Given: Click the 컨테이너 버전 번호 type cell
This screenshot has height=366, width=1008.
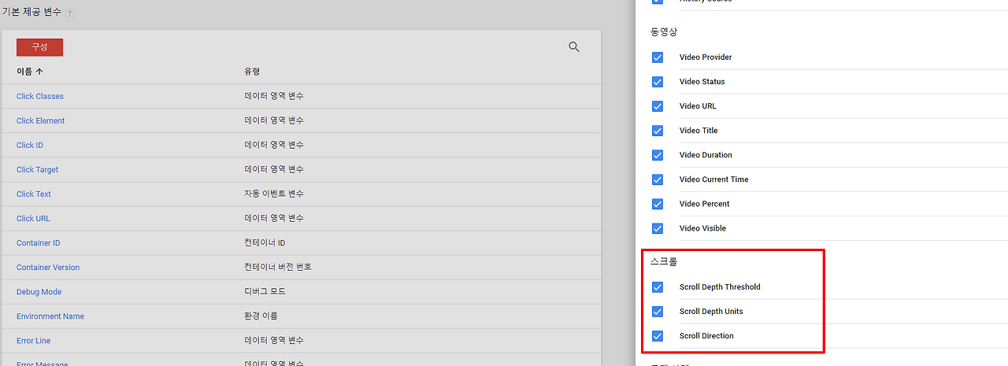Looking at the screenshot, I should 278,267.
